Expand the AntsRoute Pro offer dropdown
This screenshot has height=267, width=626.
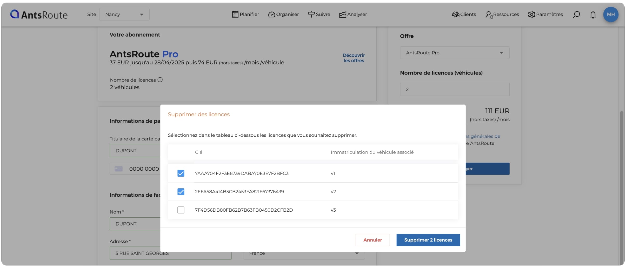coord(455,52)
